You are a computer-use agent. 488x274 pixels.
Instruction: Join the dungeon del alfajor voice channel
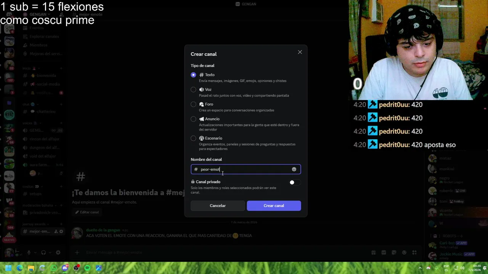click(43, 148)
